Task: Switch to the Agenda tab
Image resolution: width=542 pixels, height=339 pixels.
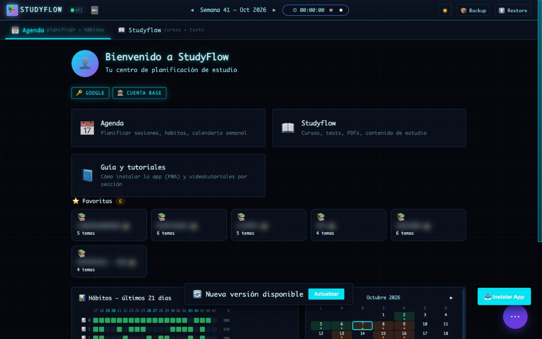Action: [x=58, y=30]
